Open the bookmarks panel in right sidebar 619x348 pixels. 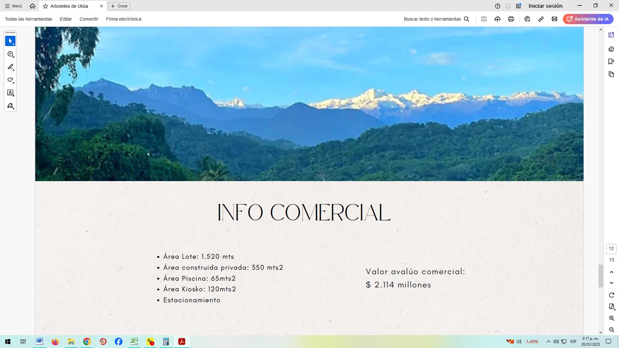(x=611, y=62)
